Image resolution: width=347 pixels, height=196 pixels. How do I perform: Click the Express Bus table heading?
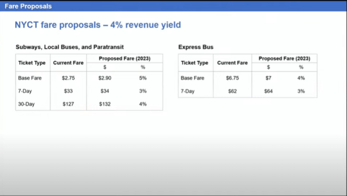pyautogui.click(x=196, y=47)
